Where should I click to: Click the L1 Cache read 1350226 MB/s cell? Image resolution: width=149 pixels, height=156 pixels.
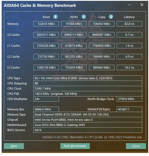(x=46, y=46)
